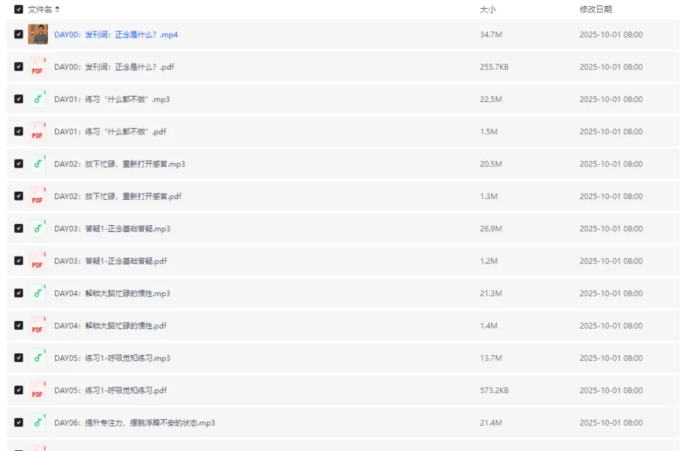This screenshot has width=685, height=451.
Task: Click the DAY04 mp3 music note icon
Action: tap(37, 293)
